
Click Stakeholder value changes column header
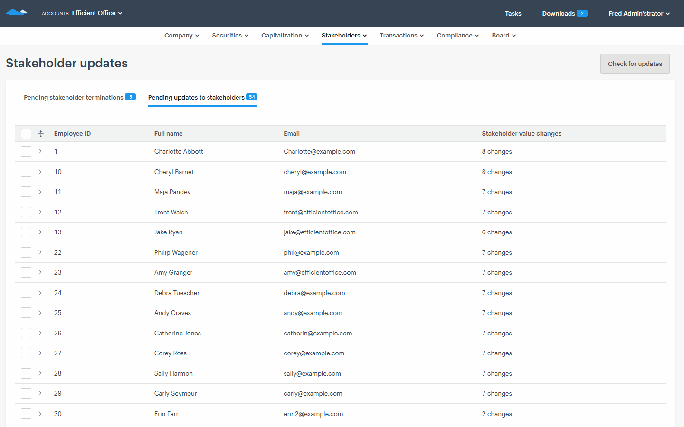click(522, 134)
